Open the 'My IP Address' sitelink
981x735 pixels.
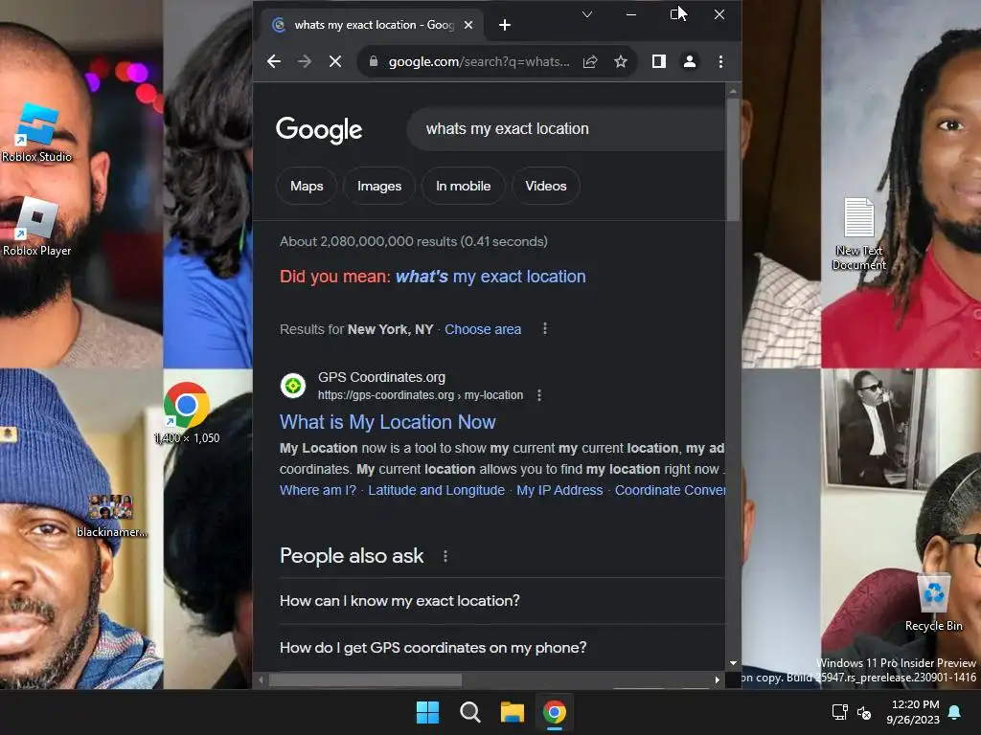tap(559, 490)
